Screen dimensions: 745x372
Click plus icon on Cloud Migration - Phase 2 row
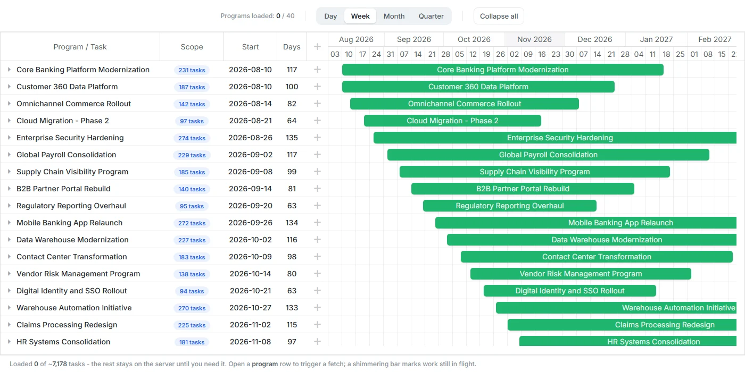coord(317,121)
